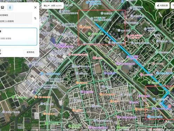The image size is (174, 131).
Task: Click the red destination pin marker
Action: click(x=169, y=106)
